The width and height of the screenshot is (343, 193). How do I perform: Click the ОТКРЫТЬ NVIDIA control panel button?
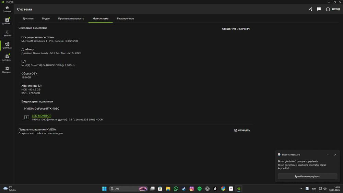[x=242, y=130]
